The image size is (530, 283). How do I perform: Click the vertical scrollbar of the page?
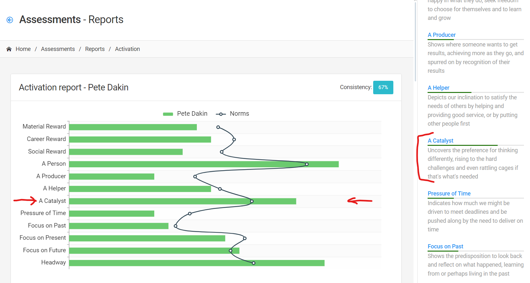tap(415, 42)
